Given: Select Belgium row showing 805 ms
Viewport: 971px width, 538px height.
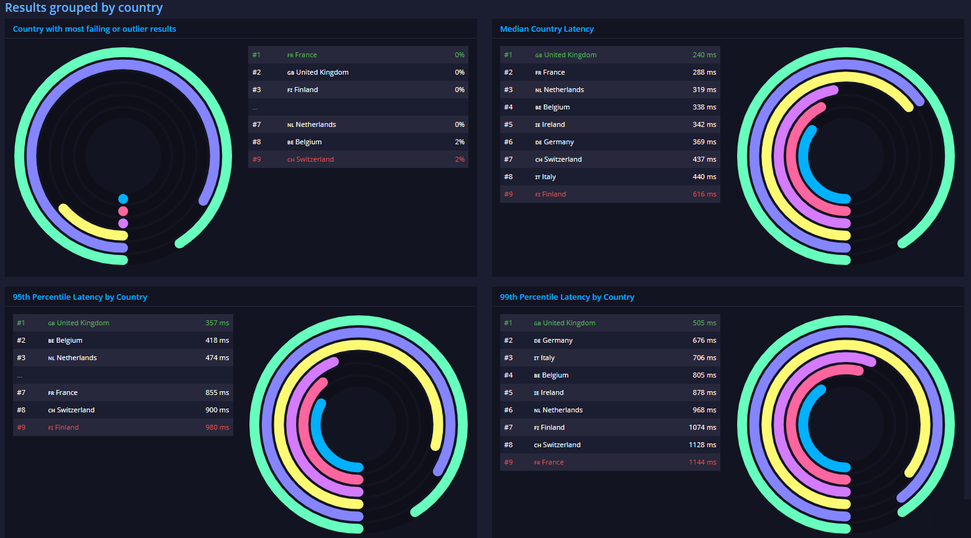Looking at the screenshot, I should (610, 375).
